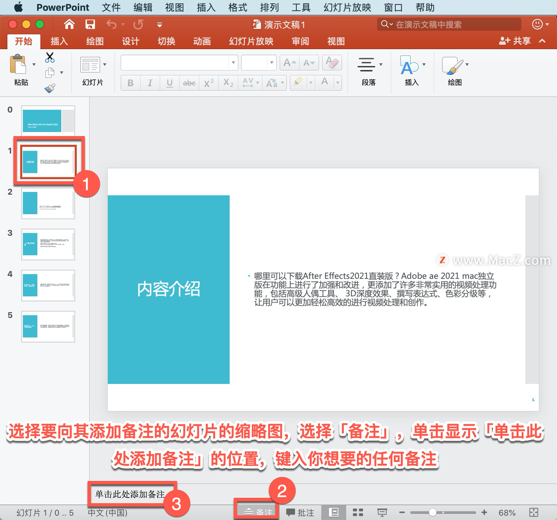Select slide 5 thumbnail

[x=48, y=326]
